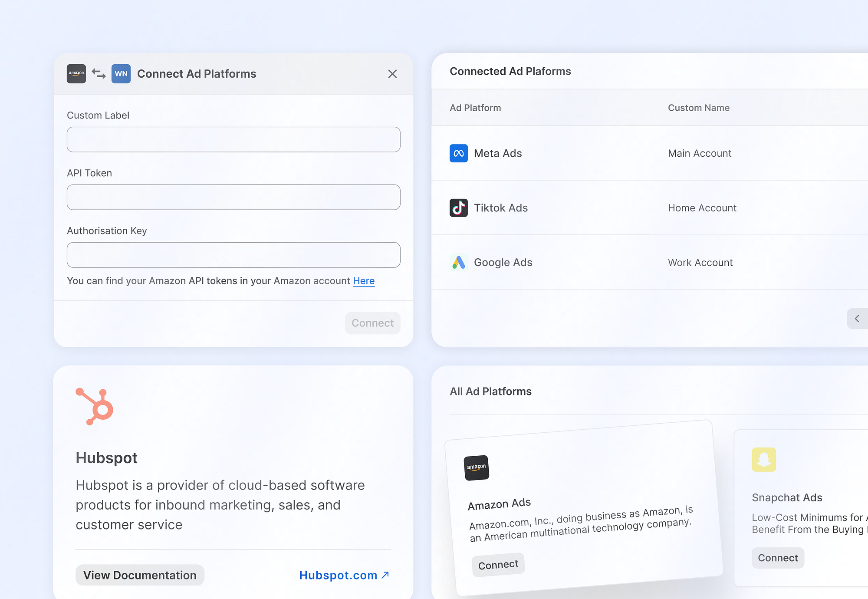Image resolution: width=868 pixels, height=599 pixels.
Task: Click the swap arrows icon in header
Action: coord(99,74)
